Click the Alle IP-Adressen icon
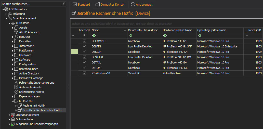 (x=16, y=32)
